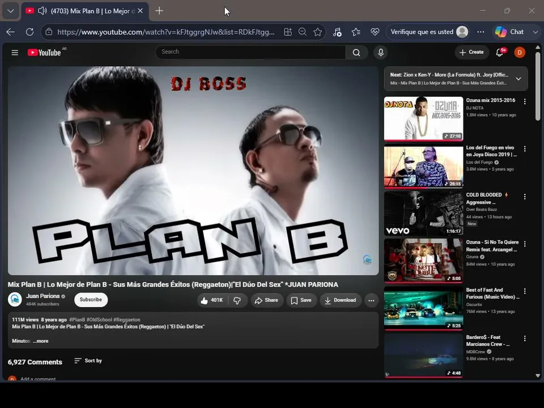Open the #Reggaeton hashtag
Viewport: 544px width, 408px height.
tap(126, 320)
